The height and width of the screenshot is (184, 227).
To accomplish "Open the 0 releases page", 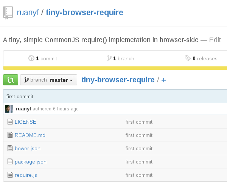I will [205, 58].
